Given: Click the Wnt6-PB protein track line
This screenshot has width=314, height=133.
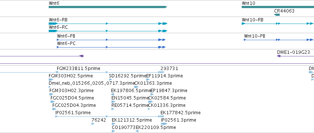Looking at the screenshot, I should click(111, 40).
